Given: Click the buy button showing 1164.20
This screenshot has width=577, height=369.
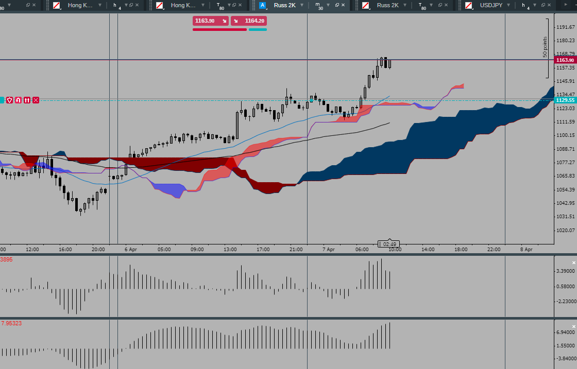Looking at the screenshot, I should pyautogui.click(x=249, y=21).
